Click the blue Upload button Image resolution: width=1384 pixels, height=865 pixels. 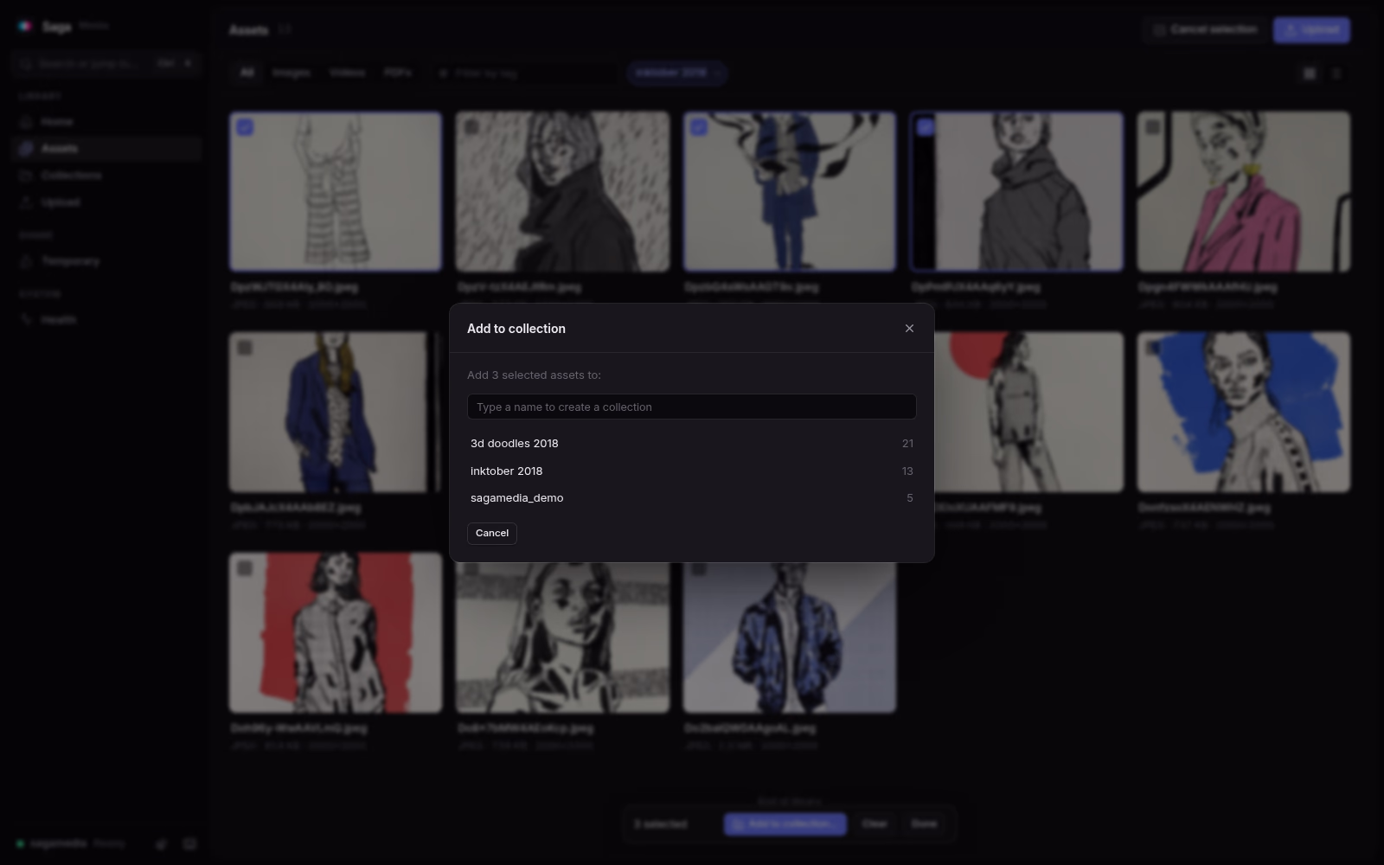1311,29
